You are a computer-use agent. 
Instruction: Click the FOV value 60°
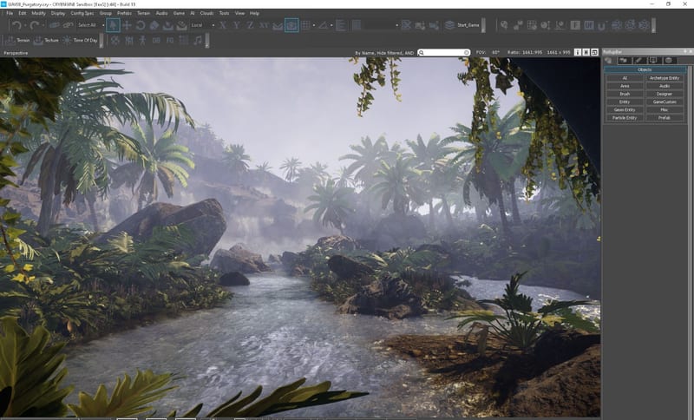tap(495, 53)
